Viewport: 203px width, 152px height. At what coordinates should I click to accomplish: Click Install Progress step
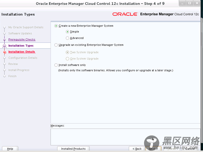(19, 70)
